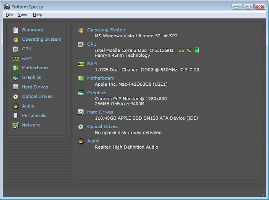Viewport: 269px width, 200px height.
Task: Click 'MS Windows Vista Ultimate 32-bit SP2' text
Action: pyautogui.click(x=136, y=36)
